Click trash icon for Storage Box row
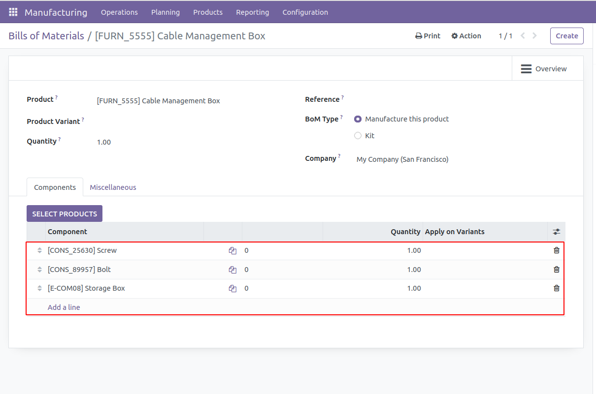This screenshot has height=394, width=596. tap(556, 288)
